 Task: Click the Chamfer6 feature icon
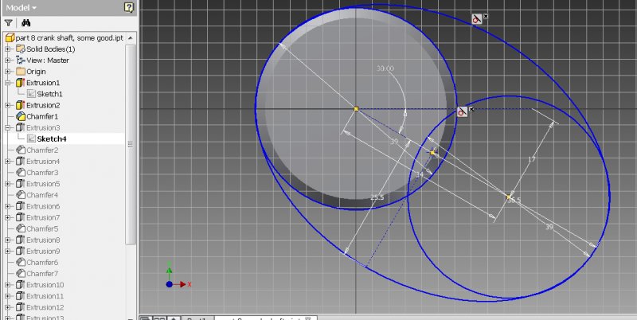click(x=21, y=263)
